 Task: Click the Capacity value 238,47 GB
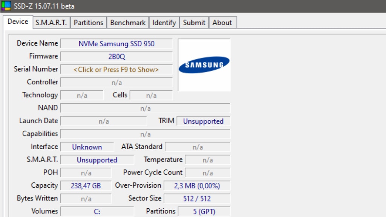tap(86, 186)
